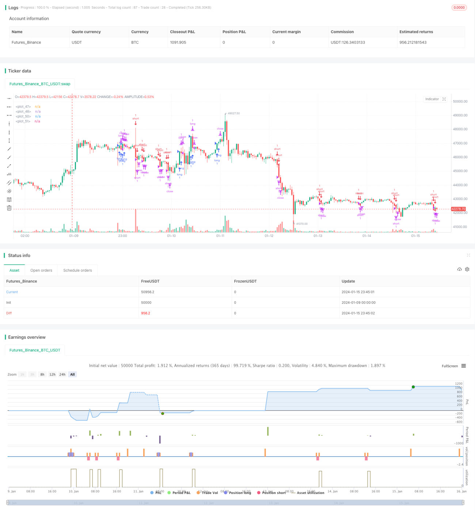
Task: Expand the chart with the Indicator fullscreen icon
Action: [x=444, y=99]
